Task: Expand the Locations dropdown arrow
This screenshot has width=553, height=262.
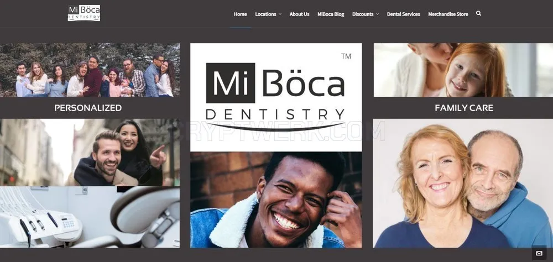Action: click(x=280, y=14)
